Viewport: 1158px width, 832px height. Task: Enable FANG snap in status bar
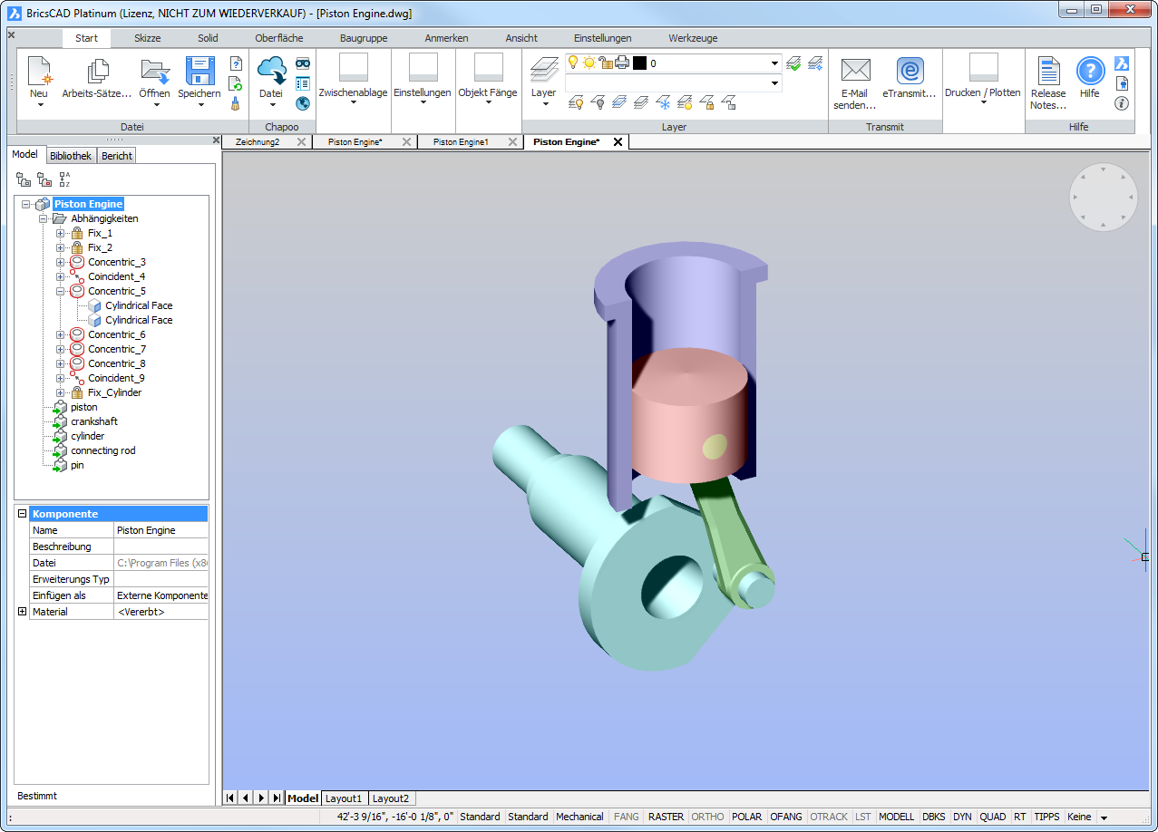point(626,817)
